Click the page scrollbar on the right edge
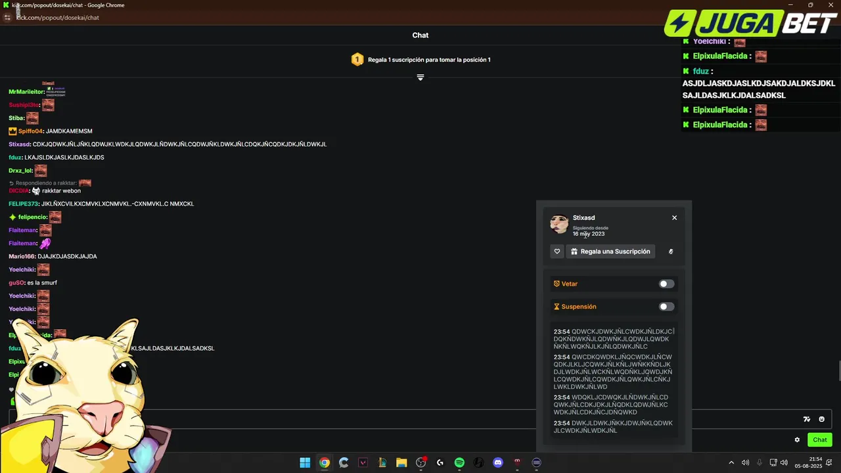Screen dimensions: 841x473 [838, 371]
